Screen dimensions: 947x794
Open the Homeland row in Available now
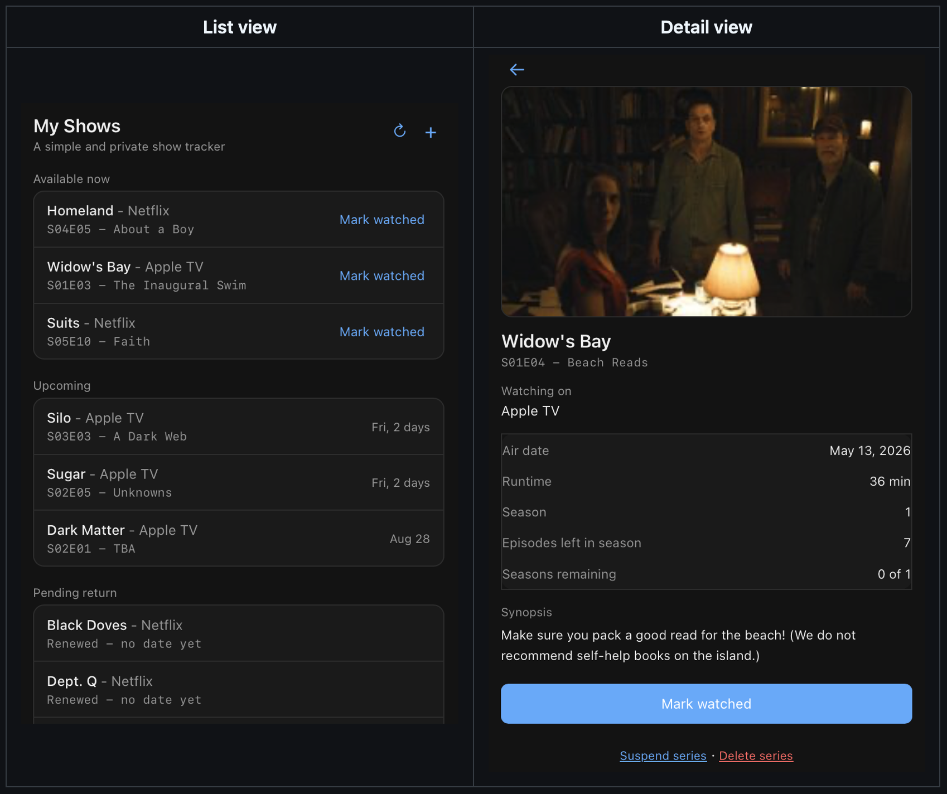pos(239,220)
